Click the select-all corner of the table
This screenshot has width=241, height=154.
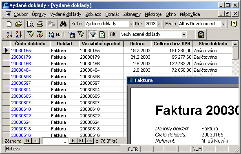click(6, 44)
